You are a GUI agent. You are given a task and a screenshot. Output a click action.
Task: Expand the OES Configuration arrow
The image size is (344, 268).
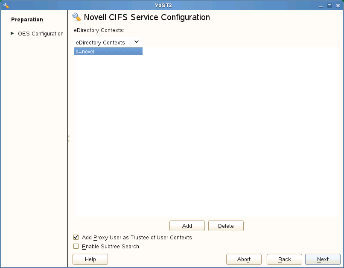tap(12, 33)
